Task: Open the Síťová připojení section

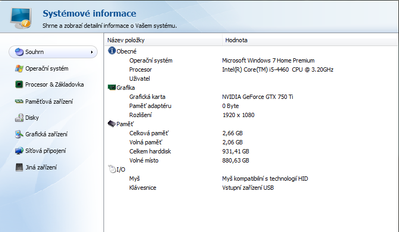Action: pos(46,151)
